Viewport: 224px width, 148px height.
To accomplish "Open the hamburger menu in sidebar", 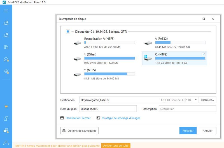I will coord(6,11).
